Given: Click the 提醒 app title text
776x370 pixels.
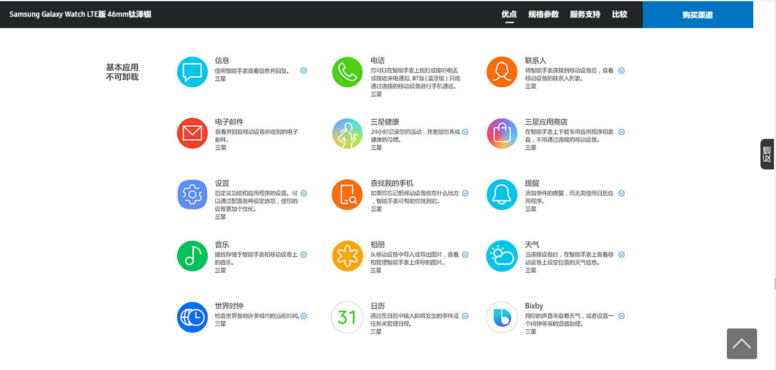Looking at the screenshot, I should 532,183.
